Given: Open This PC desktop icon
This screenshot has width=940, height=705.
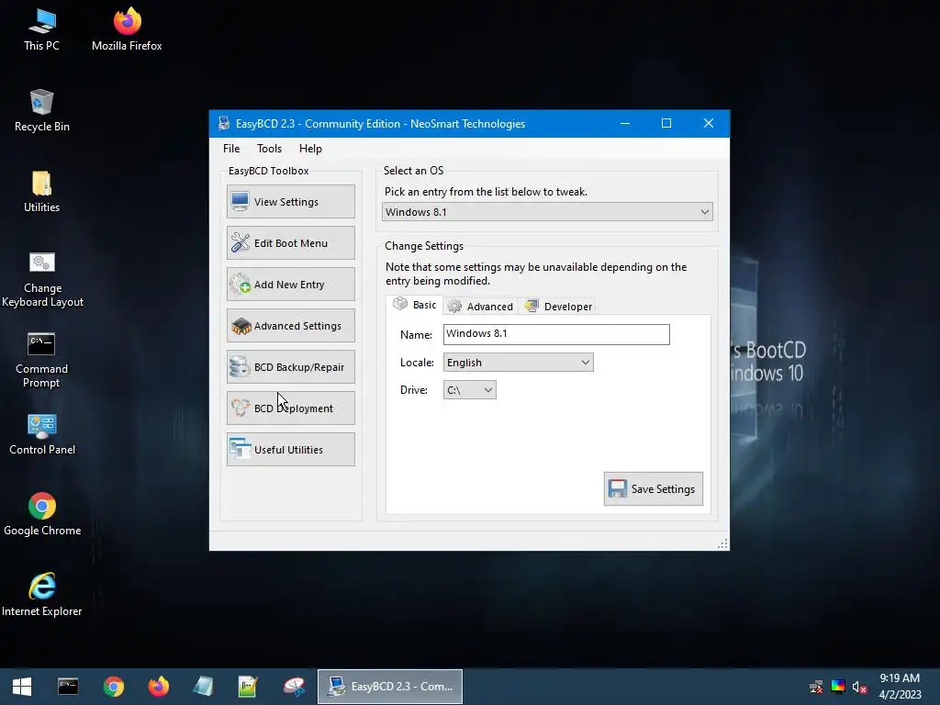Looking at the screenshot, I should (42, 30).
